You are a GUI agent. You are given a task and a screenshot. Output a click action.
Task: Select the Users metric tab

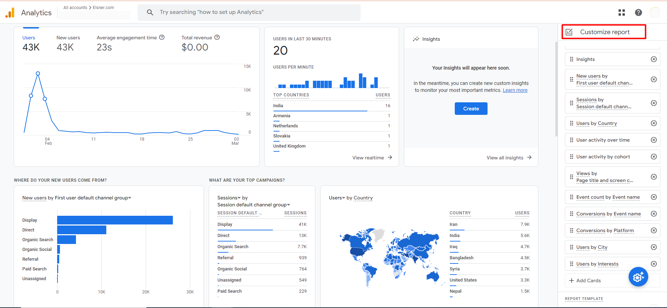31,43
